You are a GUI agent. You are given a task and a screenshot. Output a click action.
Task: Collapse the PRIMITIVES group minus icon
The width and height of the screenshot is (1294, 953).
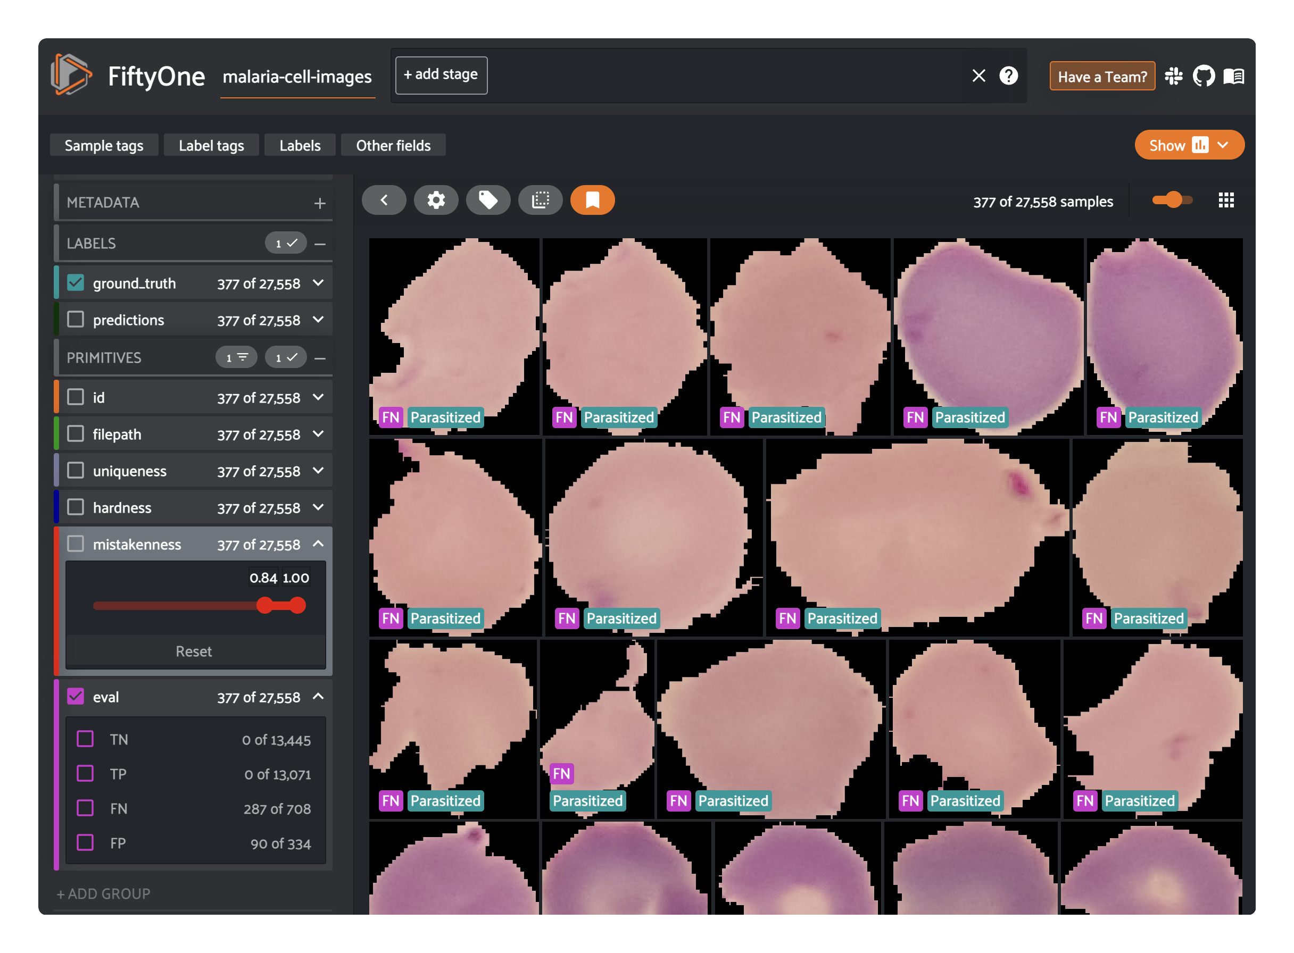point(320,358)
